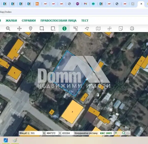
Task: Click parcel number 1437 on the map
Action: point(22,55)
